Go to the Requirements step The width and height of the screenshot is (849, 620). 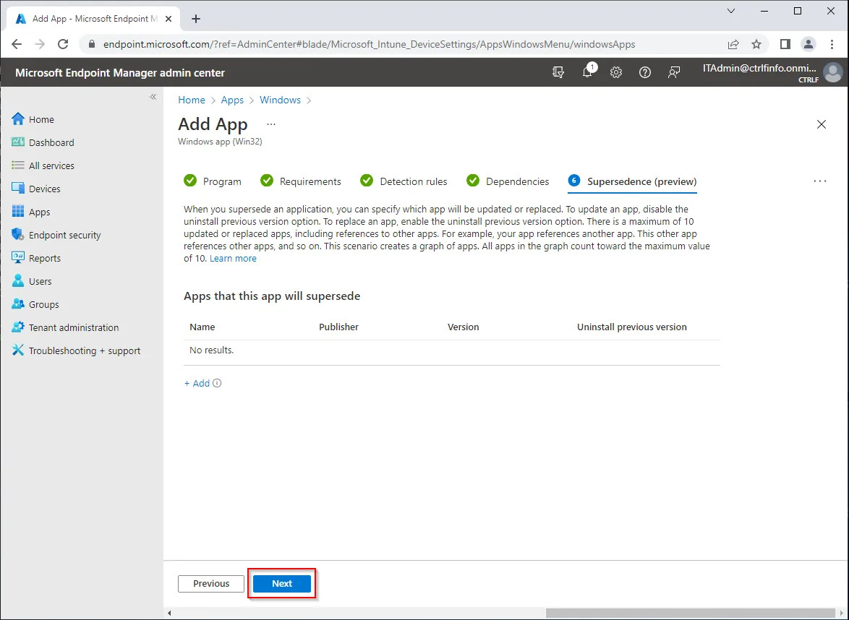(301, 181)
